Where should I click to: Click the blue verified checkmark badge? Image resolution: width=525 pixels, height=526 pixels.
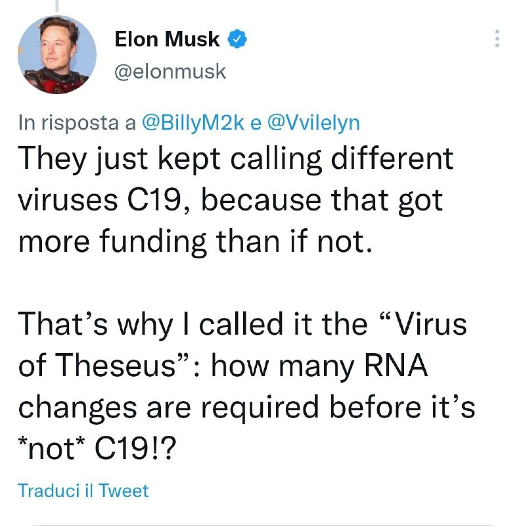pos(237,39)
